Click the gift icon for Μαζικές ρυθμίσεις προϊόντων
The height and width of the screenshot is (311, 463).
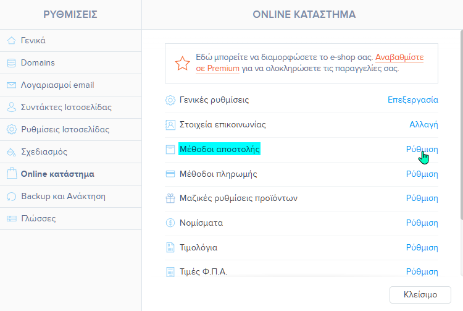[170, 198]
